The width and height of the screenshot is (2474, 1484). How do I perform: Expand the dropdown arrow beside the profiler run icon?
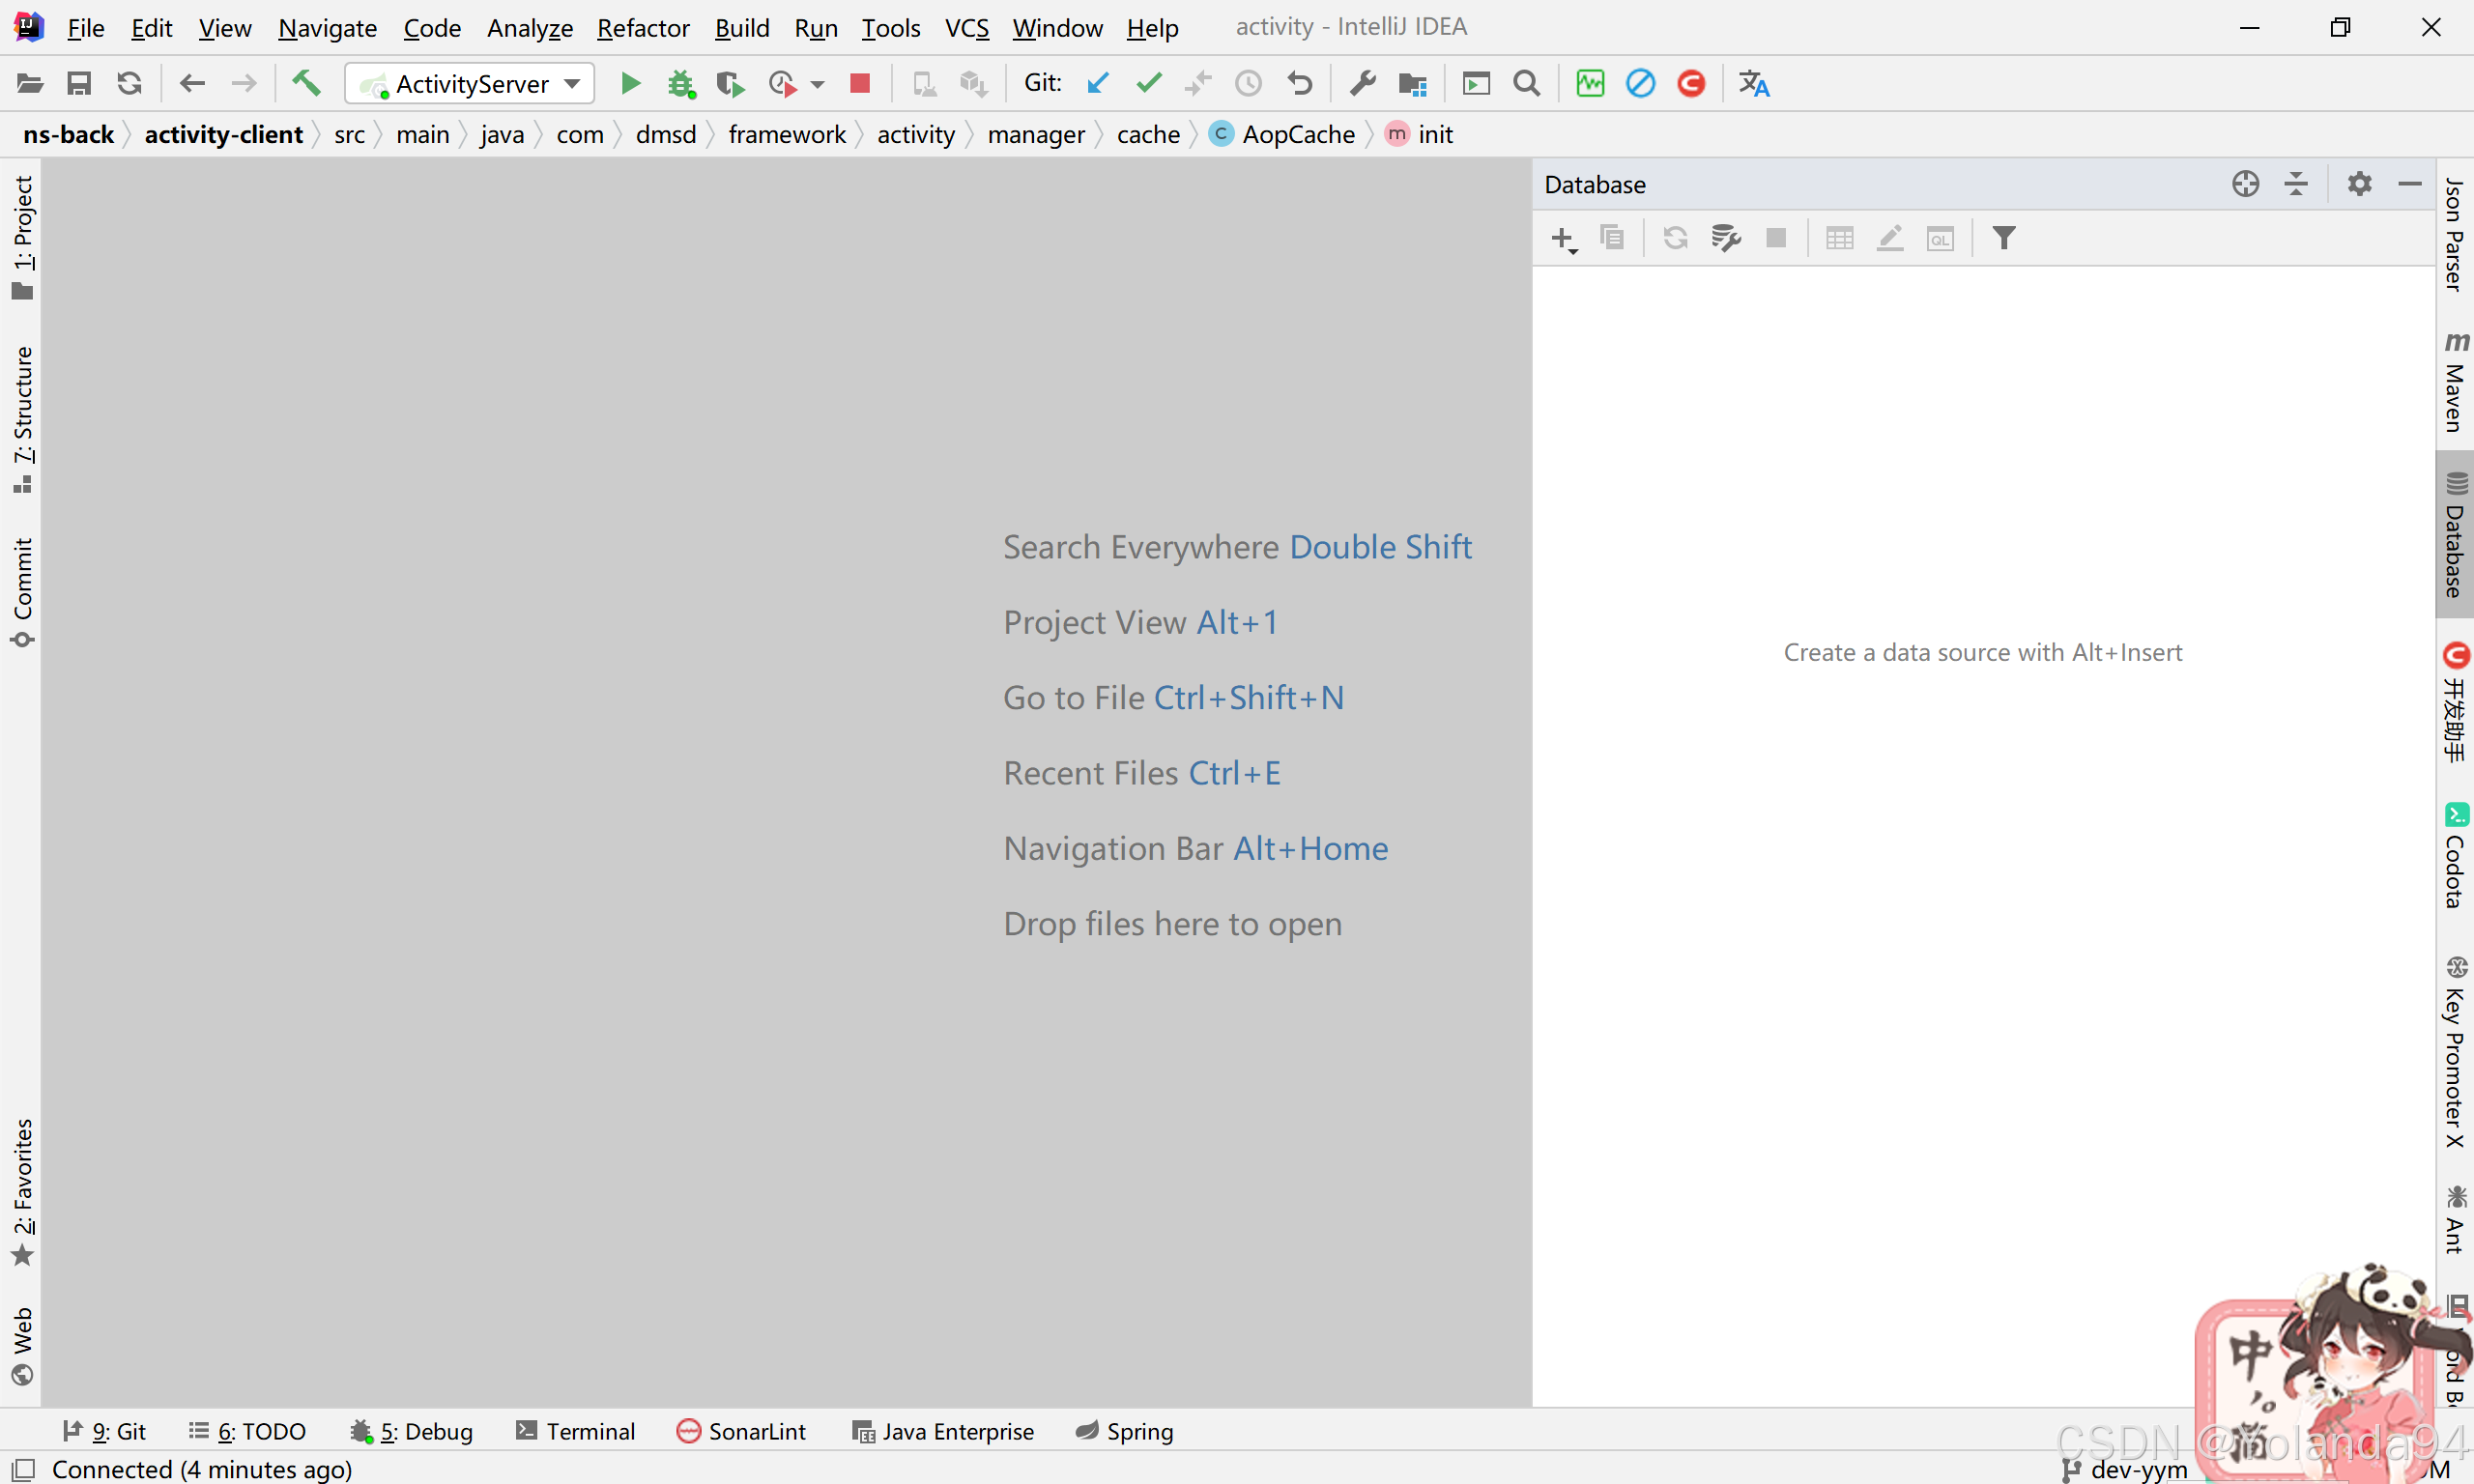tap(818, 84)
